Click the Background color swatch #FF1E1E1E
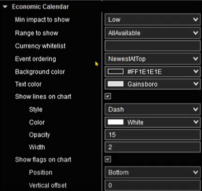 pyautogui.click(x=116, y=72)
